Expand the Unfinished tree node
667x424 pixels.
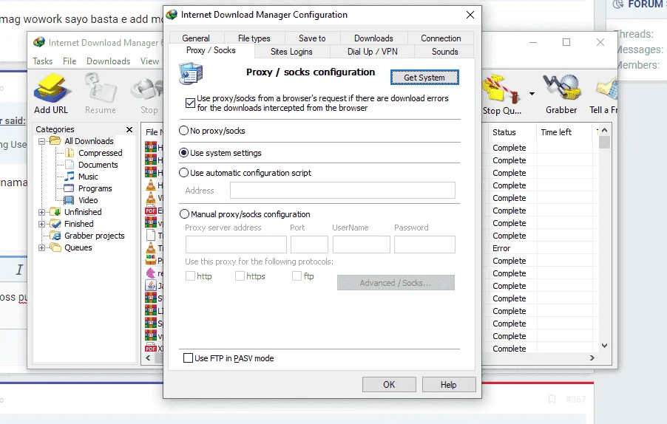pos(41,212)
